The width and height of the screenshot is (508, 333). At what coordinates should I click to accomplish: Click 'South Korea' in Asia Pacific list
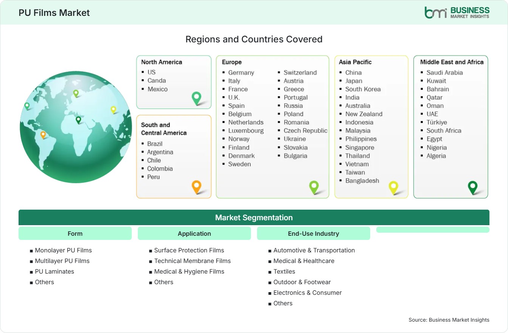tap(363, 89)
